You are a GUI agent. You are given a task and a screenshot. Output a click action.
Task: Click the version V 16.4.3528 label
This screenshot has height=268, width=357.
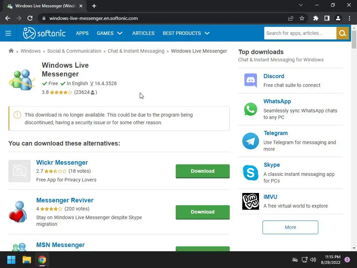click(103, 83)
